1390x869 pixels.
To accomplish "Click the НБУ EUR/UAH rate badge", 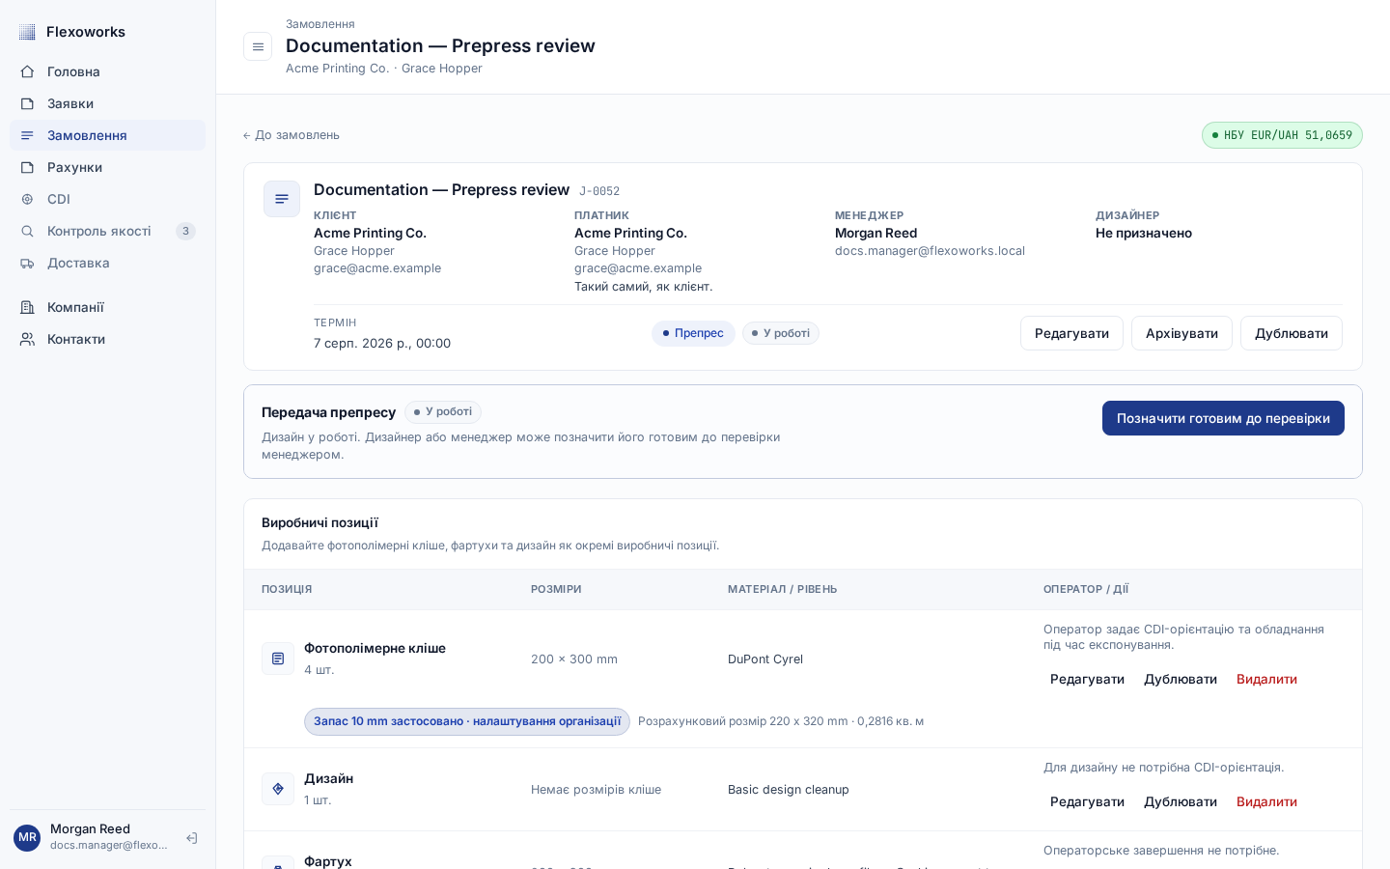I will (x=1282, y=135).
